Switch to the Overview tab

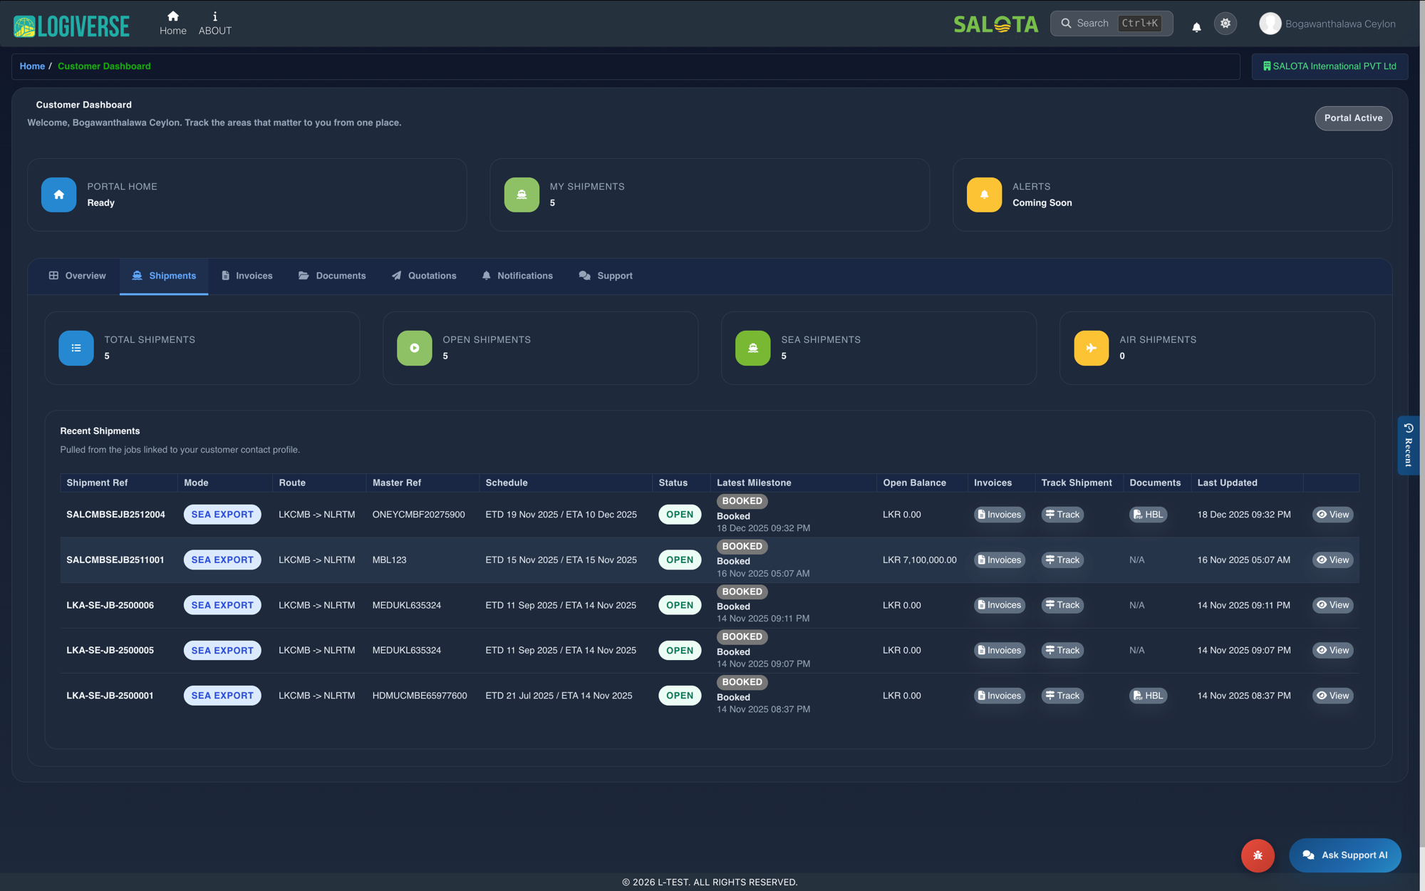coord(77,276)
